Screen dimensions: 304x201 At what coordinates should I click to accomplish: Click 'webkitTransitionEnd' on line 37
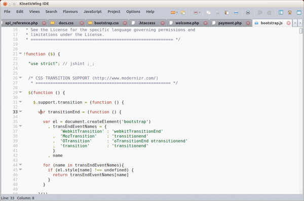[x=137, y=131]
